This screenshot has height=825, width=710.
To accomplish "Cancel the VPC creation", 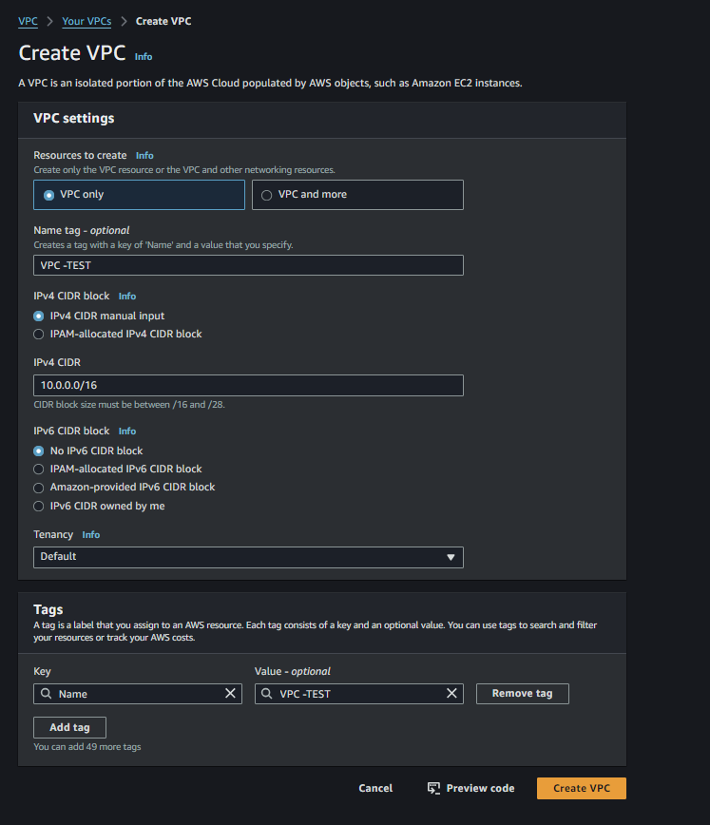I will click(375, 788).
